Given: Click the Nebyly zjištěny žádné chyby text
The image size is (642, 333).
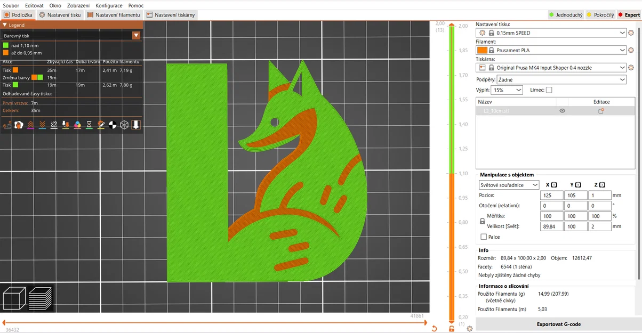Looking at the screenshot, I should [x=509, y=275].
